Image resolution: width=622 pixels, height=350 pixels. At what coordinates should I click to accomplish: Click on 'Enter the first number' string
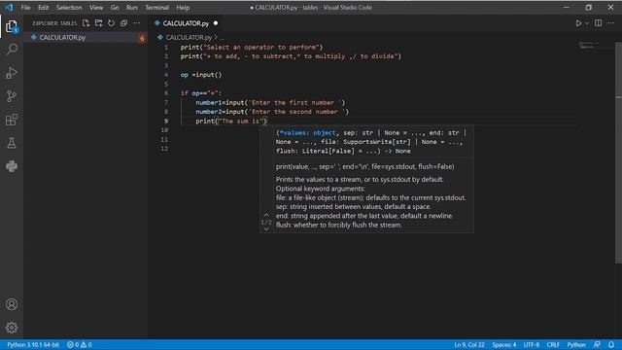coord(295,102)
